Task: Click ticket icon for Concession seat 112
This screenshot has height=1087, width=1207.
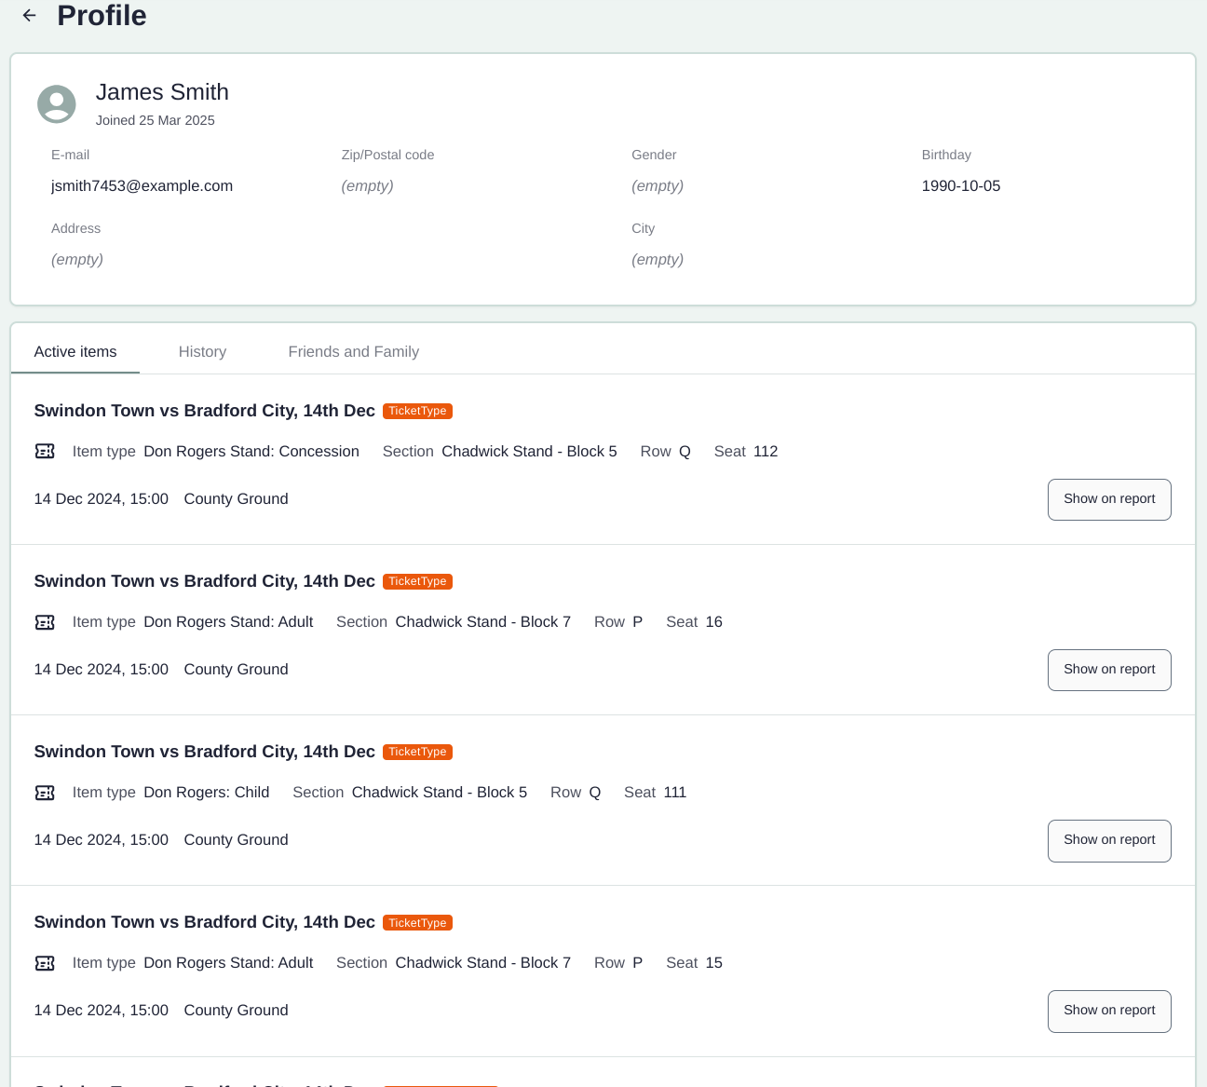Action: [x=45, y=452]
